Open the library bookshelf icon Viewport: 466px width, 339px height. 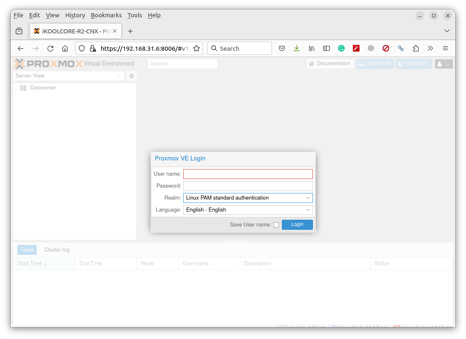click(312, 48)
